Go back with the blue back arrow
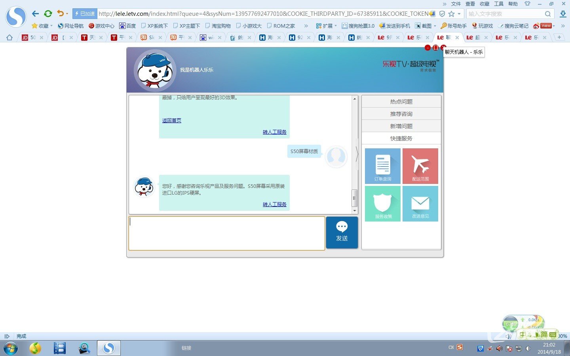Screen dimensions: 570x356 [35, 13]
